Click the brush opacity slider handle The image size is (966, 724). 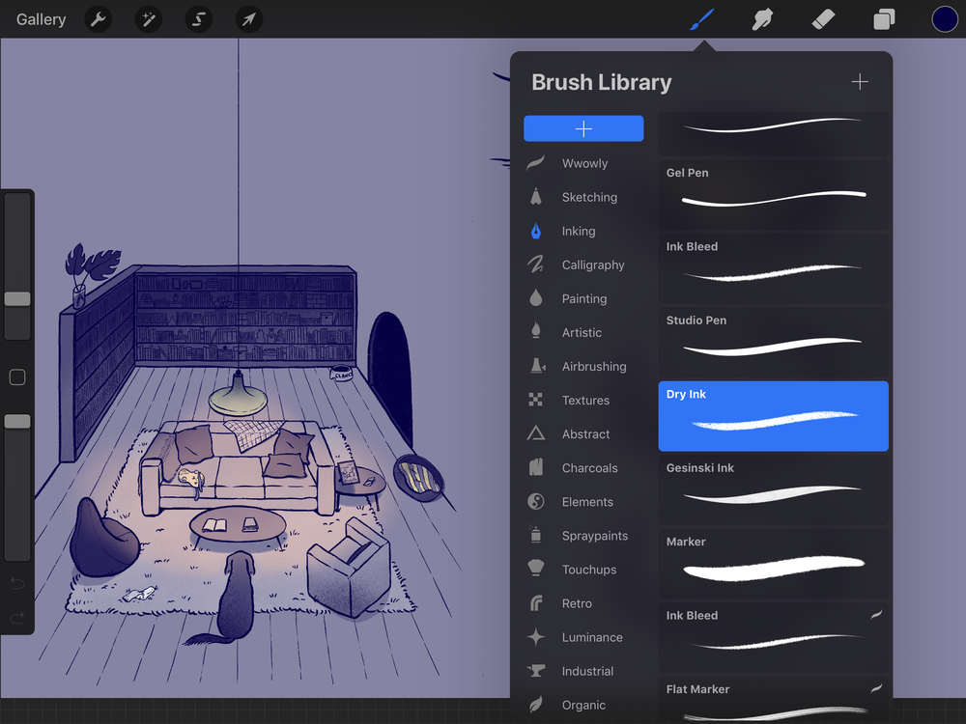17,421
